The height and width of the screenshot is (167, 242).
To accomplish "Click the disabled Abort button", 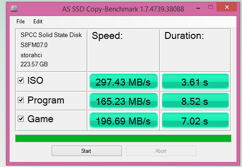I will (x=161, y=151).
